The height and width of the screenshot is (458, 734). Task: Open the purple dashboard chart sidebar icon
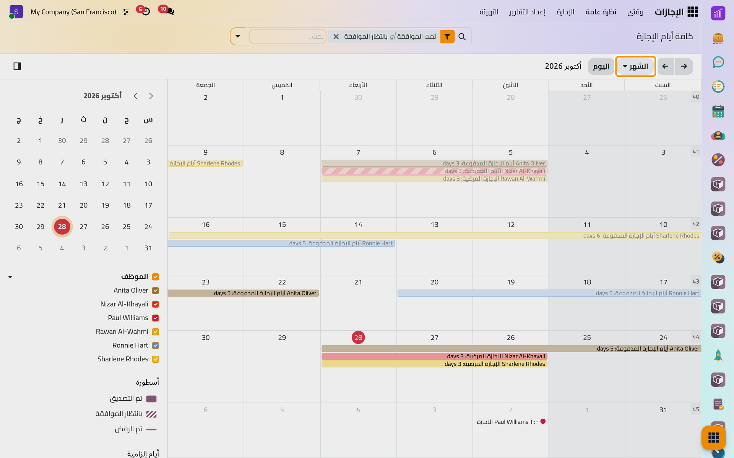pos(718,13)
